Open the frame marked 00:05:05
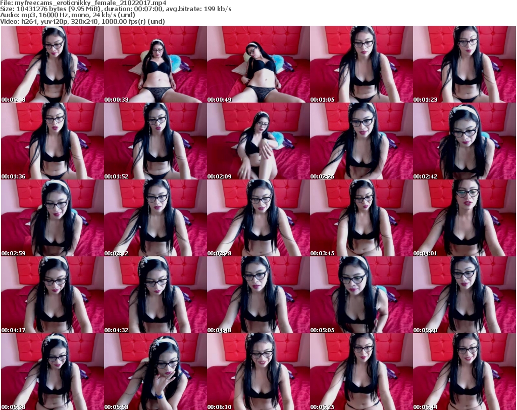 point(361,295)
